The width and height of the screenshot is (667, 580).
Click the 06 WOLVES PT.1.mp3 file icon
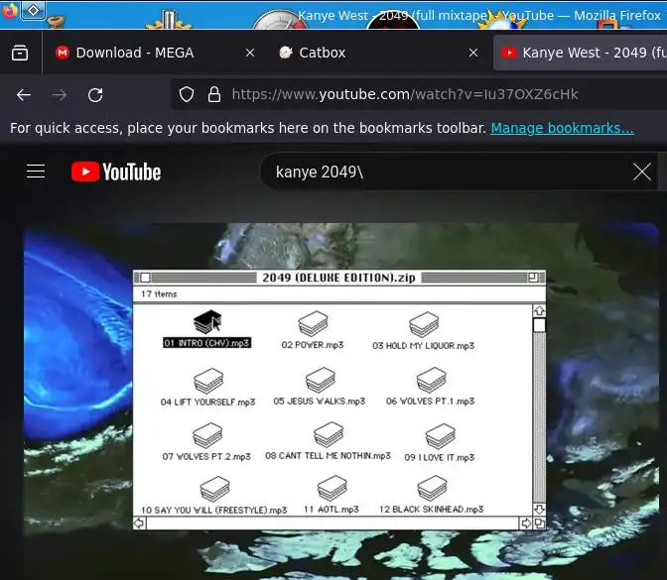tap(432, 380)
